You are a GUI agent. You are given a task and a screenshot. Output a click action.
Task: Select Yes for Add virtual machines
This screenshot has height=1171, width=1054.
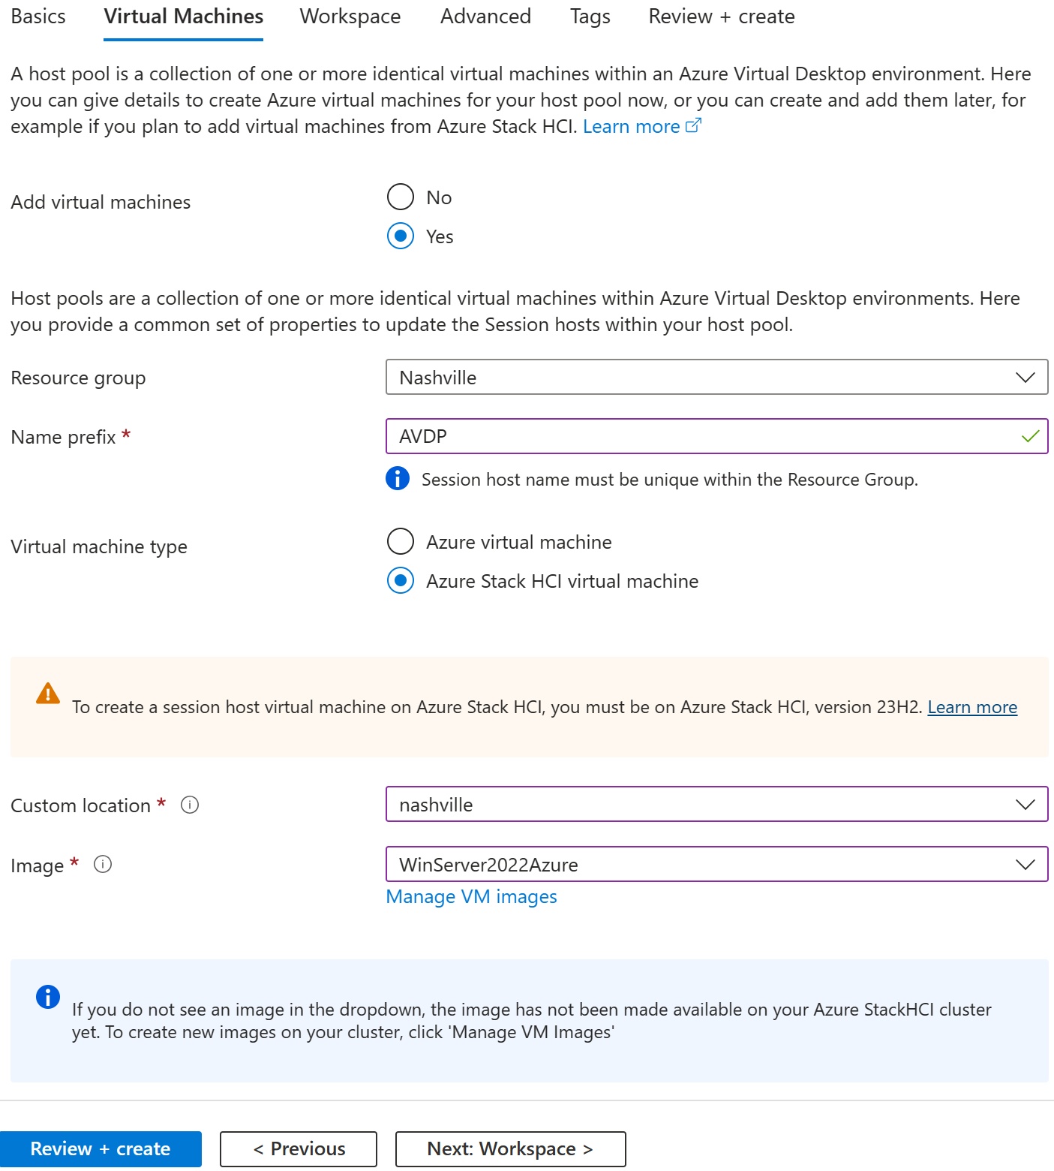pyautogui.click(x=401, y=236)
